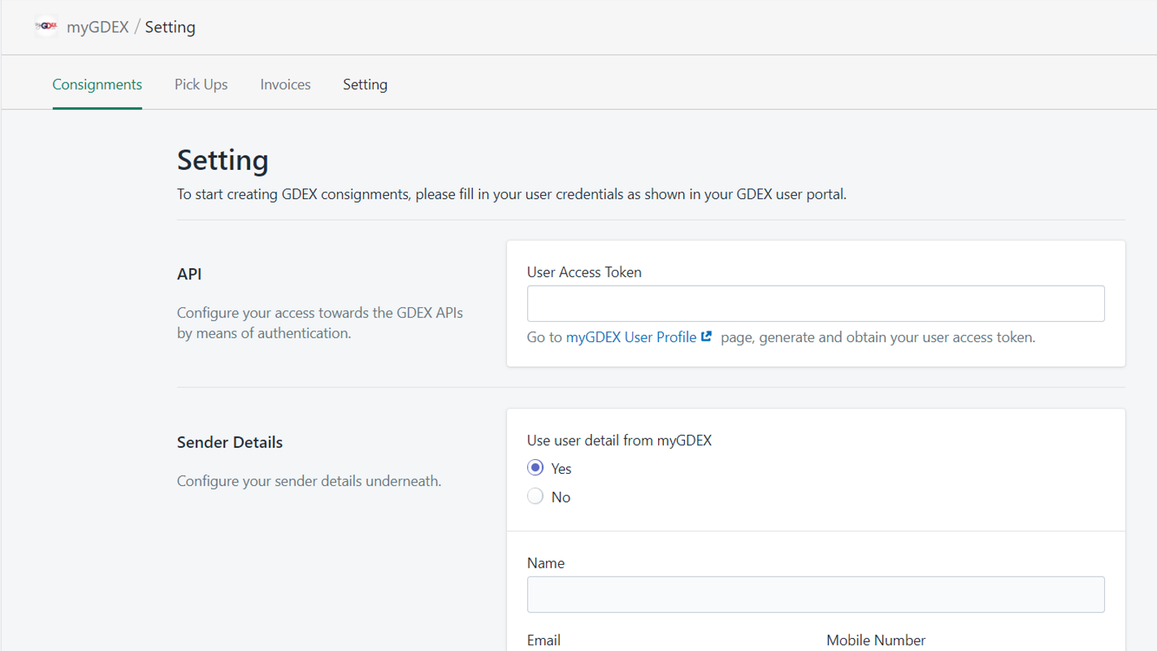The width and height of the screenshot is (1157, 651).
Task: Open the Setting tab
Action: [x=365, y=85]
